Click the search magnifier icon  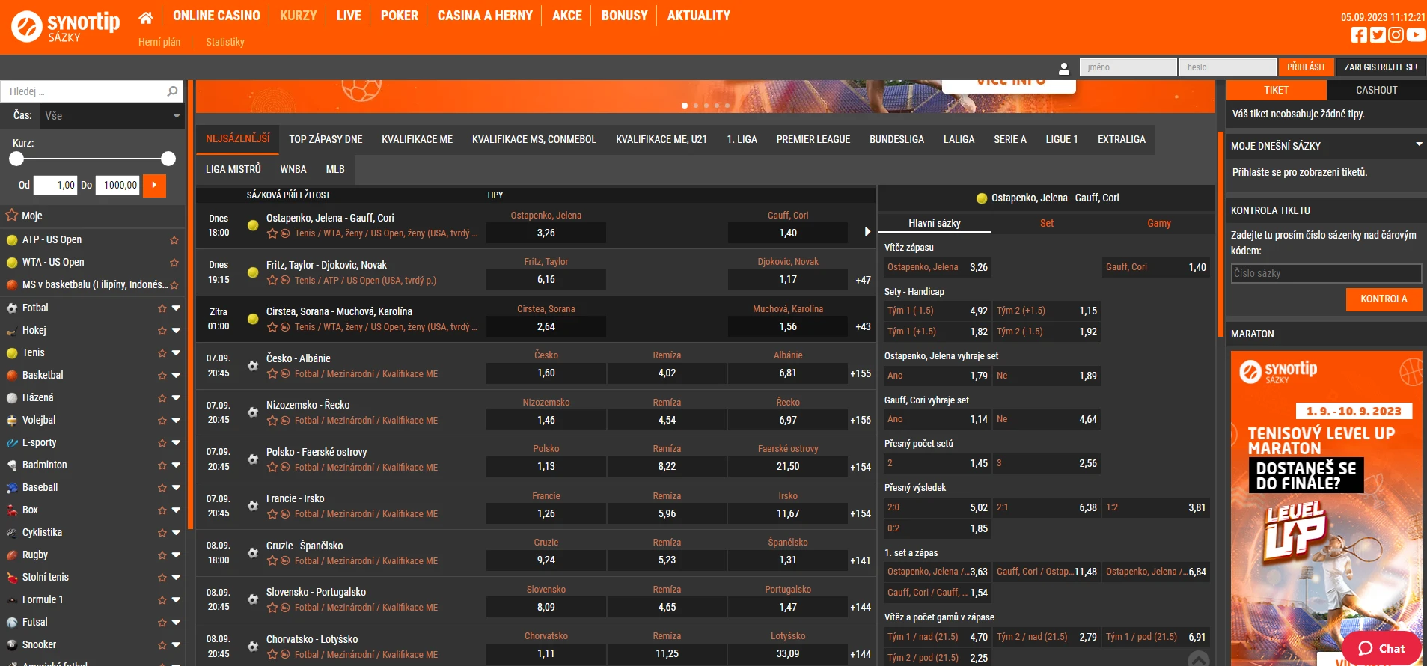[x=172, y=91]
